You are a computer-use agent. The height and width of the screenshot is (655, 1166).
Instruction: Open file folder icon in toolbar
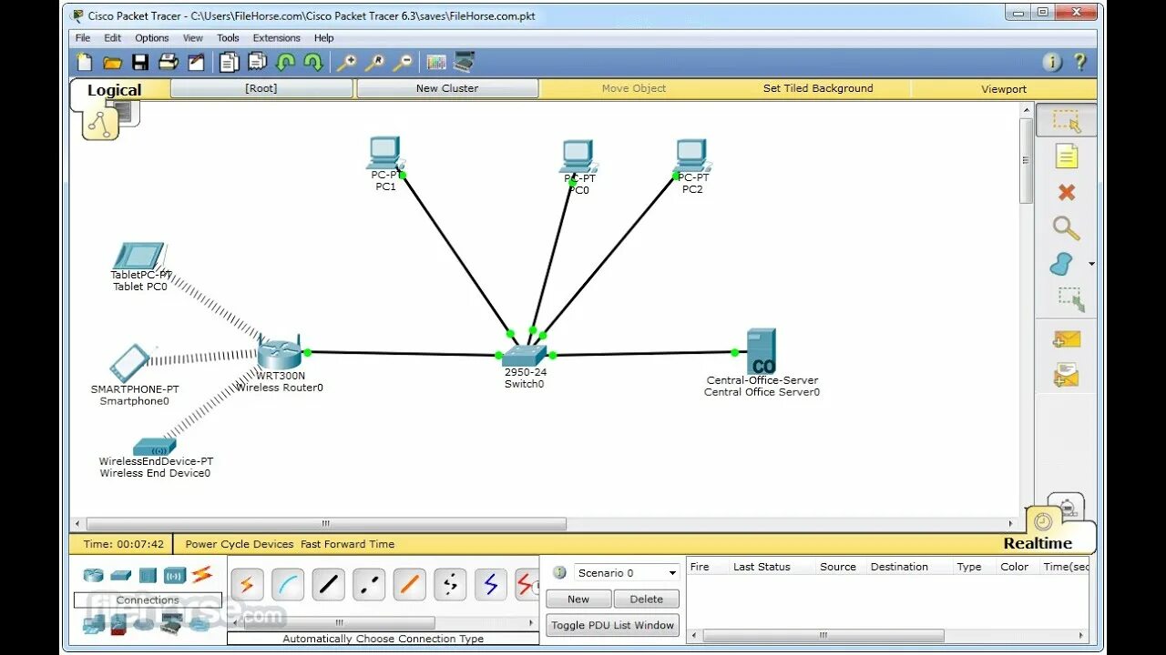pos(112,63)
